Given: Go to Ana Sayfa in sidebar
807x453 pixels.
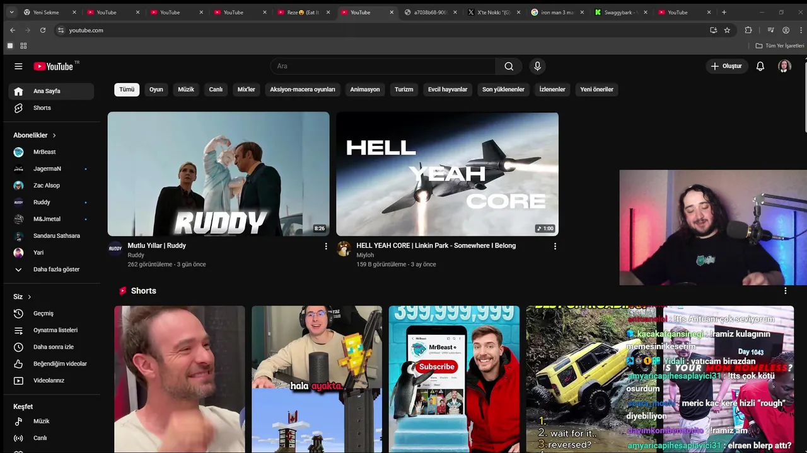Looking at the screenshot, I should [52, 91].
